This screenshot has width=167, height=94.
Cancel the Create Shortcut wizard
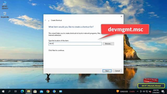click(x=117, y=71)
